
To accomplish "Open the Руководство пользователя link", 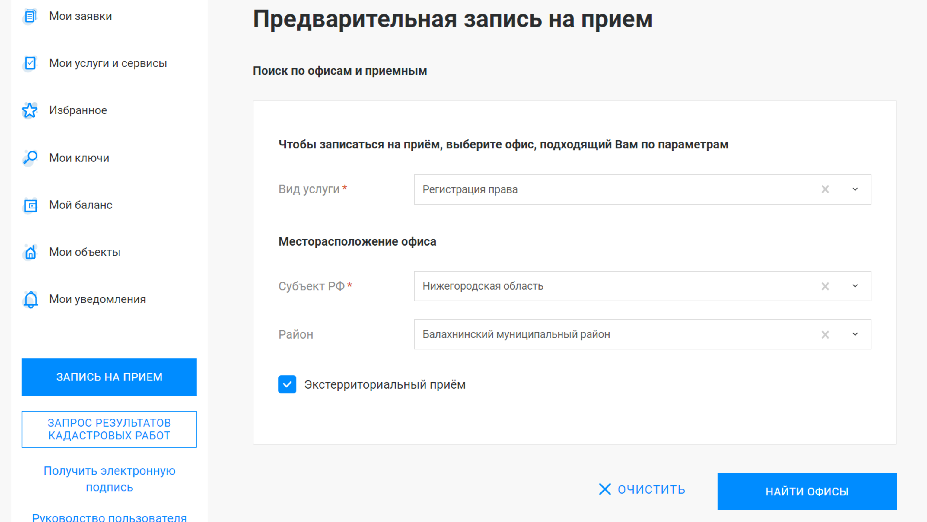I will pos(110,517).
